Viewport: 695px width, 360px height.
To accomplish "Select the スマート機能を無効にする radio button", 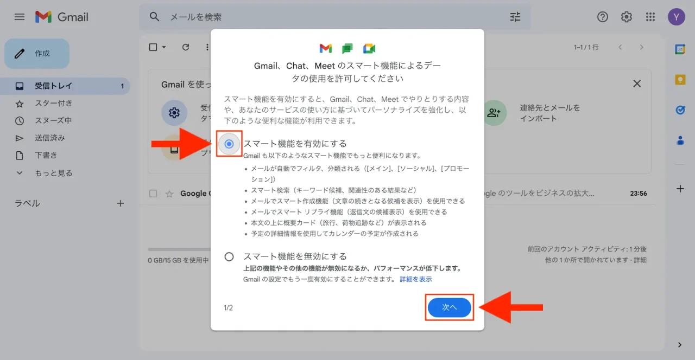I will coord(229,256).
